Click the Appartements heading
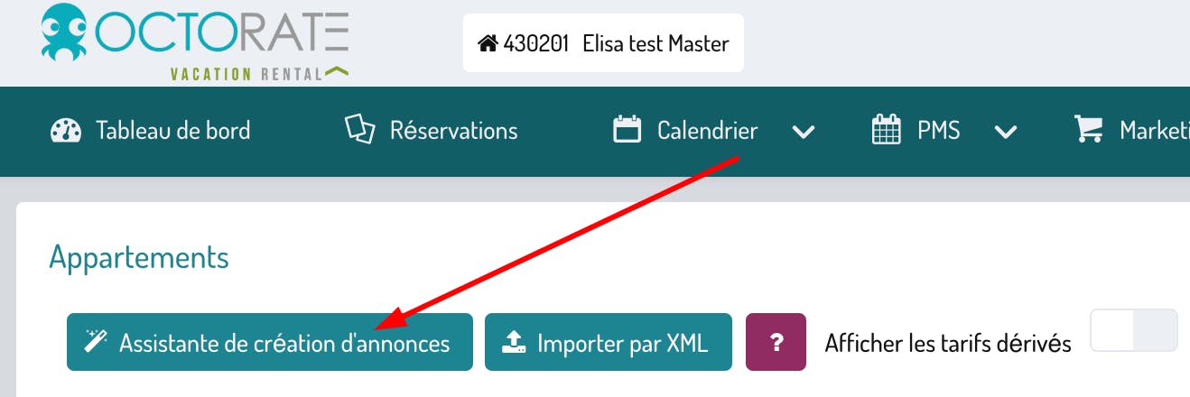The width and height of the screenshot is (1190, 397). tap(139, 257)
